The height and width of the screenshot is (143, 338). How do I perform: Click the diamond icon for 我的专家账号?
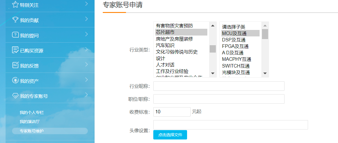pos(15,96)
